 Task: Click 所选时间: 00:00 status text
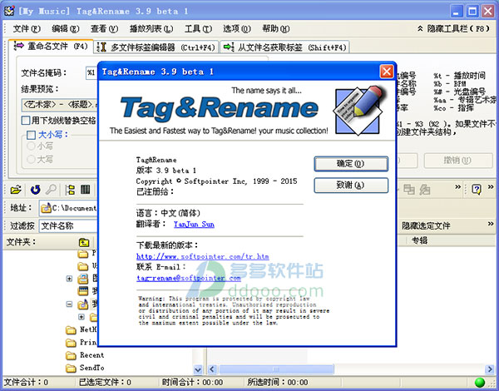click(278, 382)
